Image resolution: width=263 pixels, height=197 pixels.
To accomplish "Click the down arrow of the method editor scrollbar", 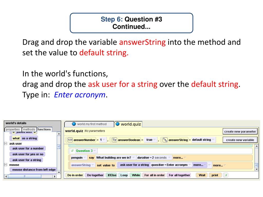I will [x=257, y=169].
